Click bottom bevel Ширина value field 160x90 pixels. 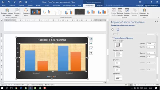(x=150, y=53)
